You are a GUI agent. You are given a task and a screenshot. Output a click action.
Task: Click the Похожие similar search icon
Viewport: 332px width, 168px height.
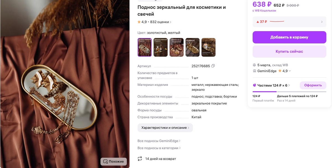click(x=105, y=161)
